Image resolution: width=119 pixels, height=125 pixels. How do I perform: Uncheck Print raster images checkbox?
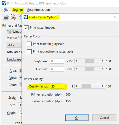[x=26, y=28]
